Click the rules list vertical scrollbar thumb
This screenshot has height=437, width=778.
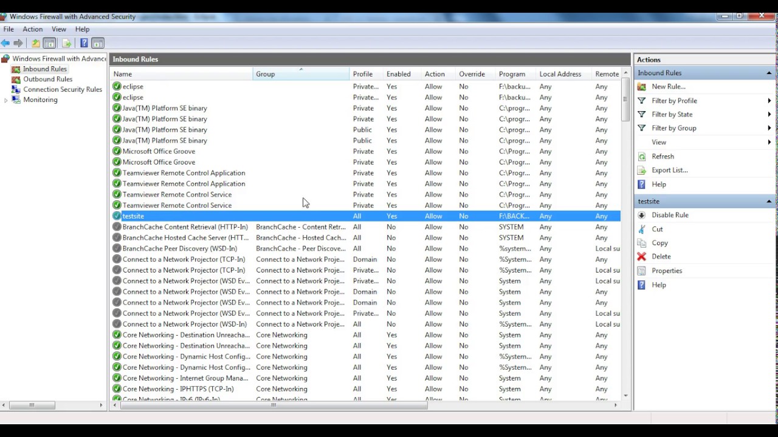[x=625, y=100]
